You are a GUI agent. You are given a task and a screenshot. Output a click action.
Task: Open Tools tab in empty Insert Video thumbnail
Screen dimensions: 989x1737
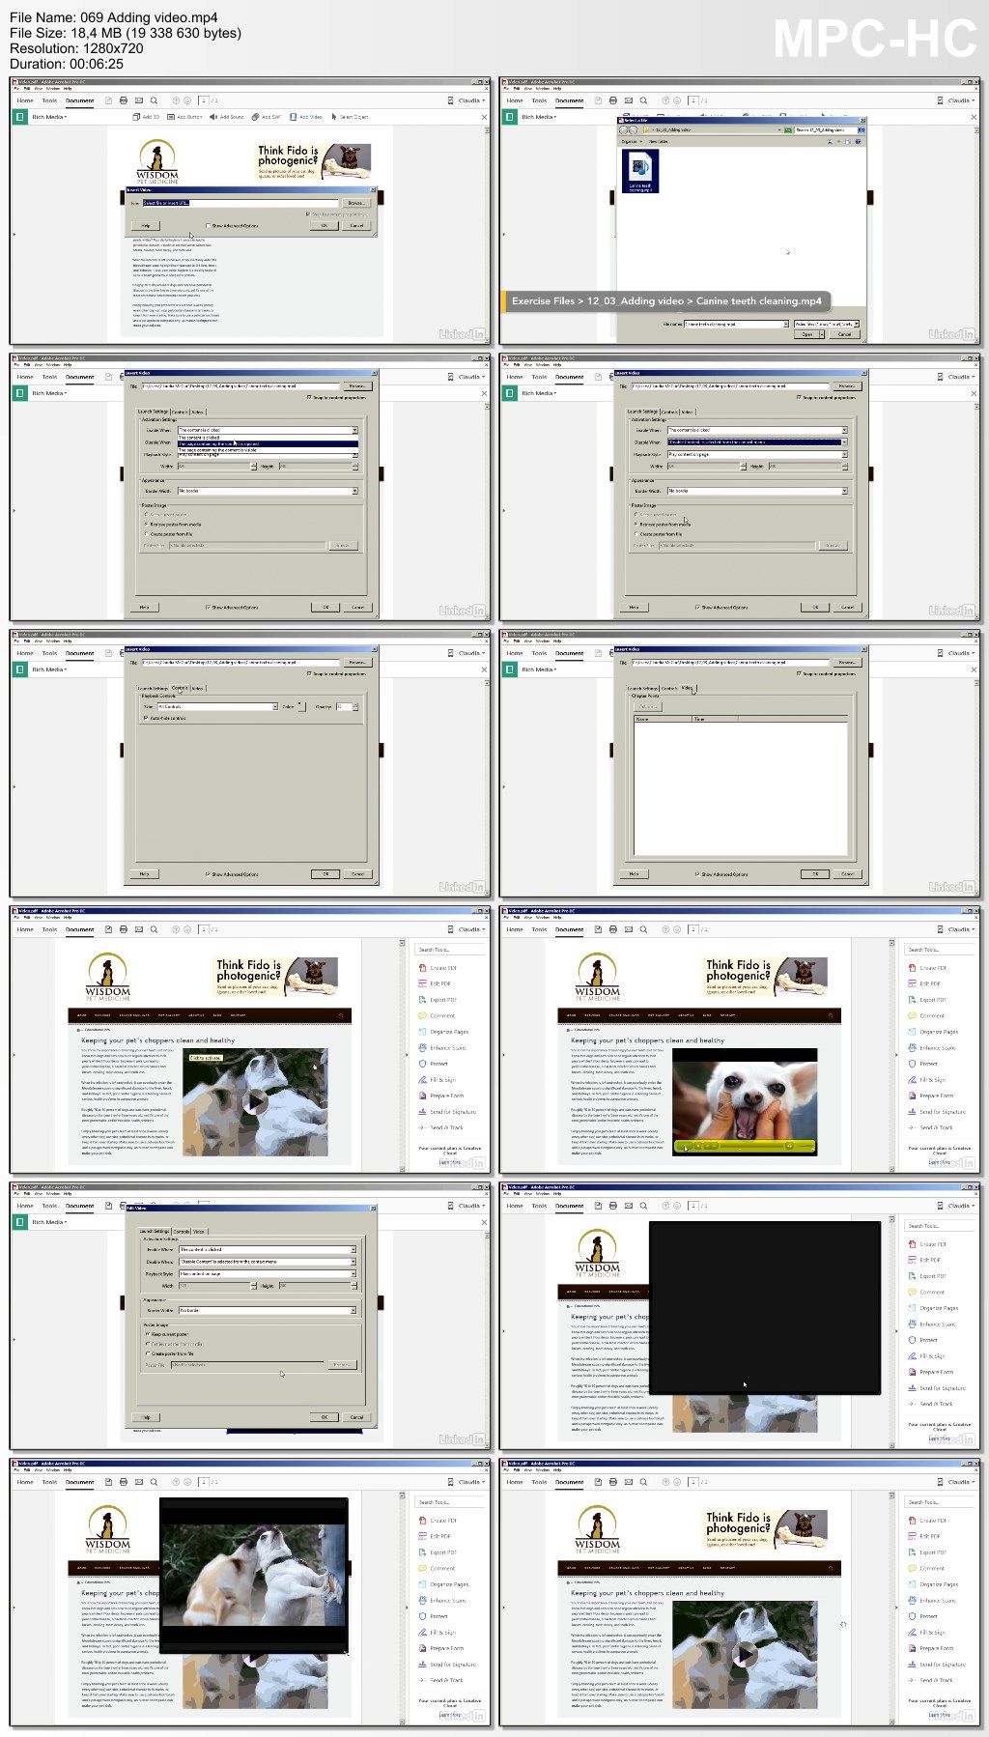pyautogui.click(x=49, y=100)
